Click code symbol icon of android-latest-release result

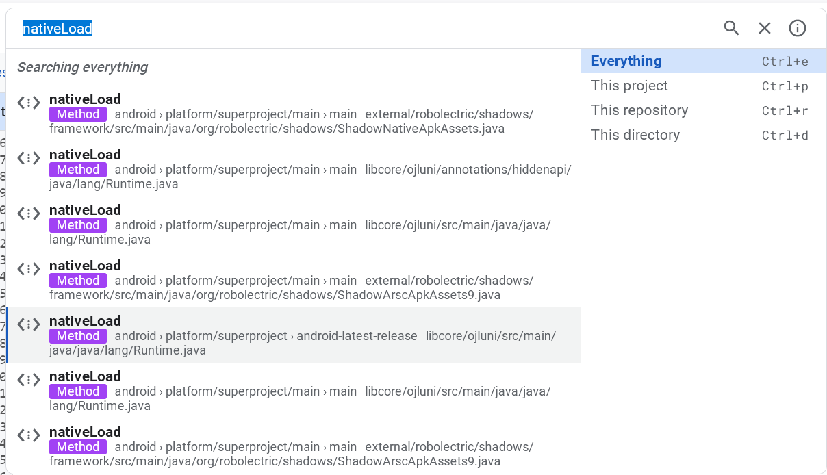[29, 324]
